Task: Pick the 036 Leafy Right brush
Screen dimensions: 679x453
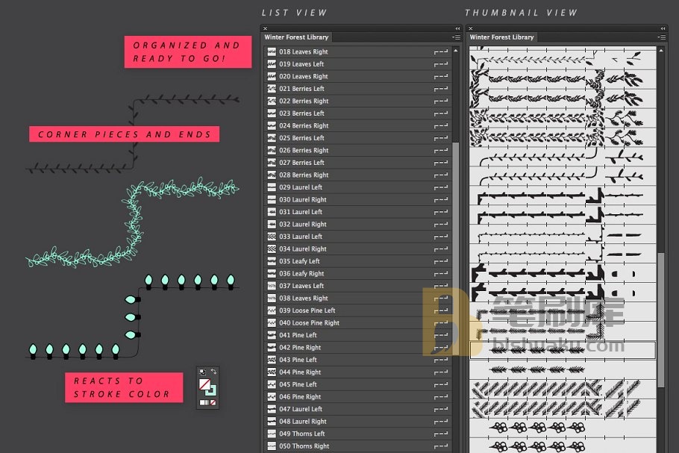Action: 357,274
